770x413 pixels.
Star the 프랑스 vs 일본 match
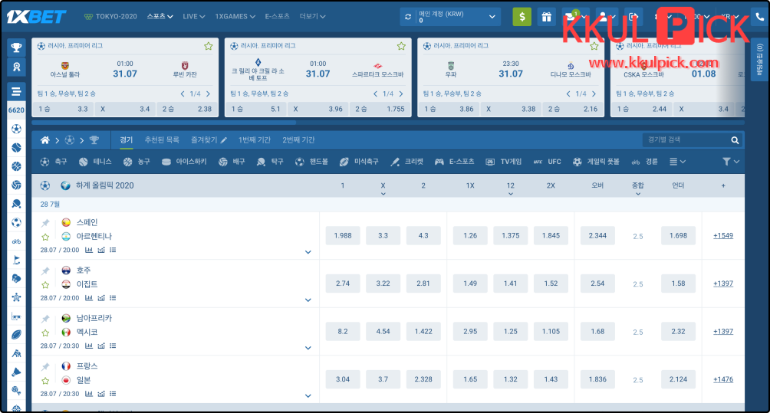45,381
